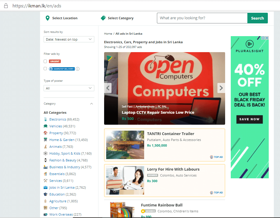Open Education category link

(57, 194)
